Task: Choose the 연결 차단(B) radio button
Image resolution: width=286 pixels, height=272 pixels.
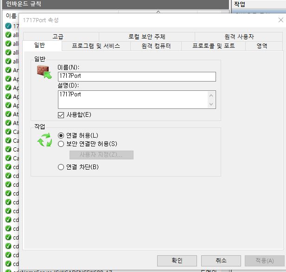Action: [61, 167]
